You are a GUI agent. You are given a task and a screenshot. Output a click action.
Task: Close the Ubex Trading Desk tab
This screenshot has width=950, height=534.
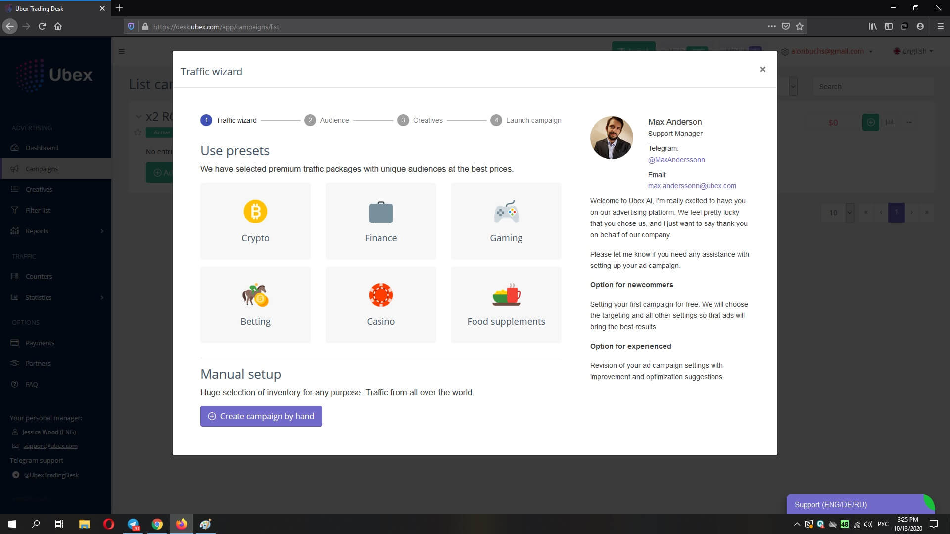102,8
